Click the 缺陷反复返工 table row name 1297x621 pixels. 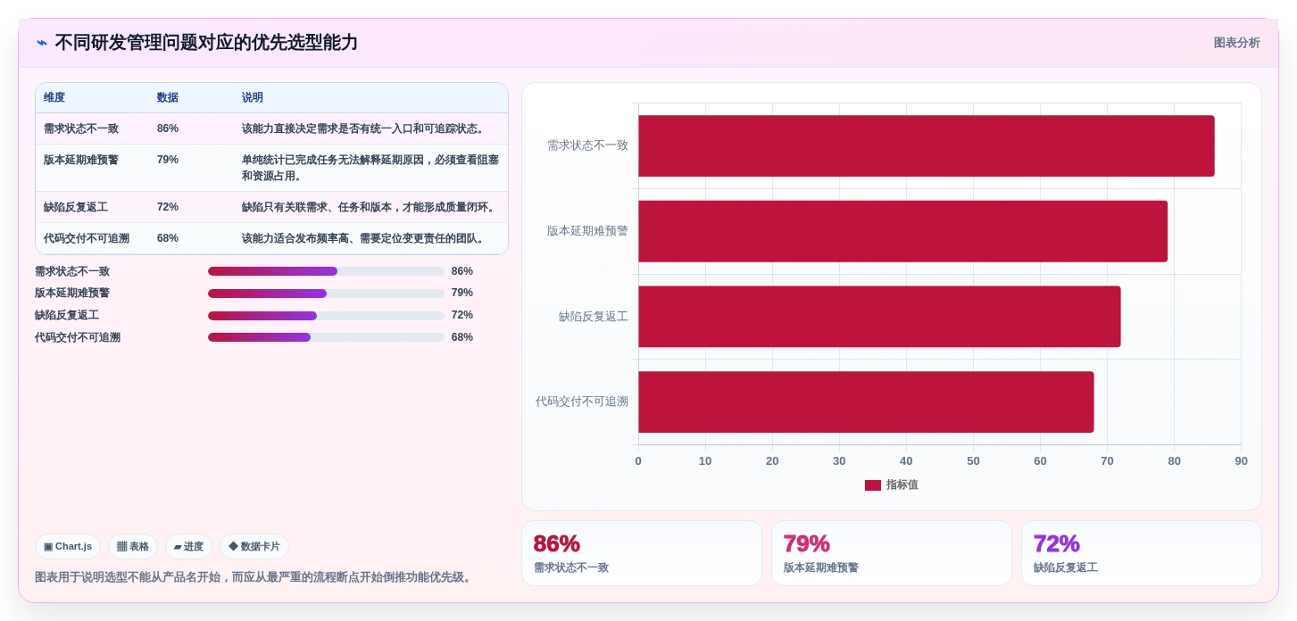click(76, 207)
